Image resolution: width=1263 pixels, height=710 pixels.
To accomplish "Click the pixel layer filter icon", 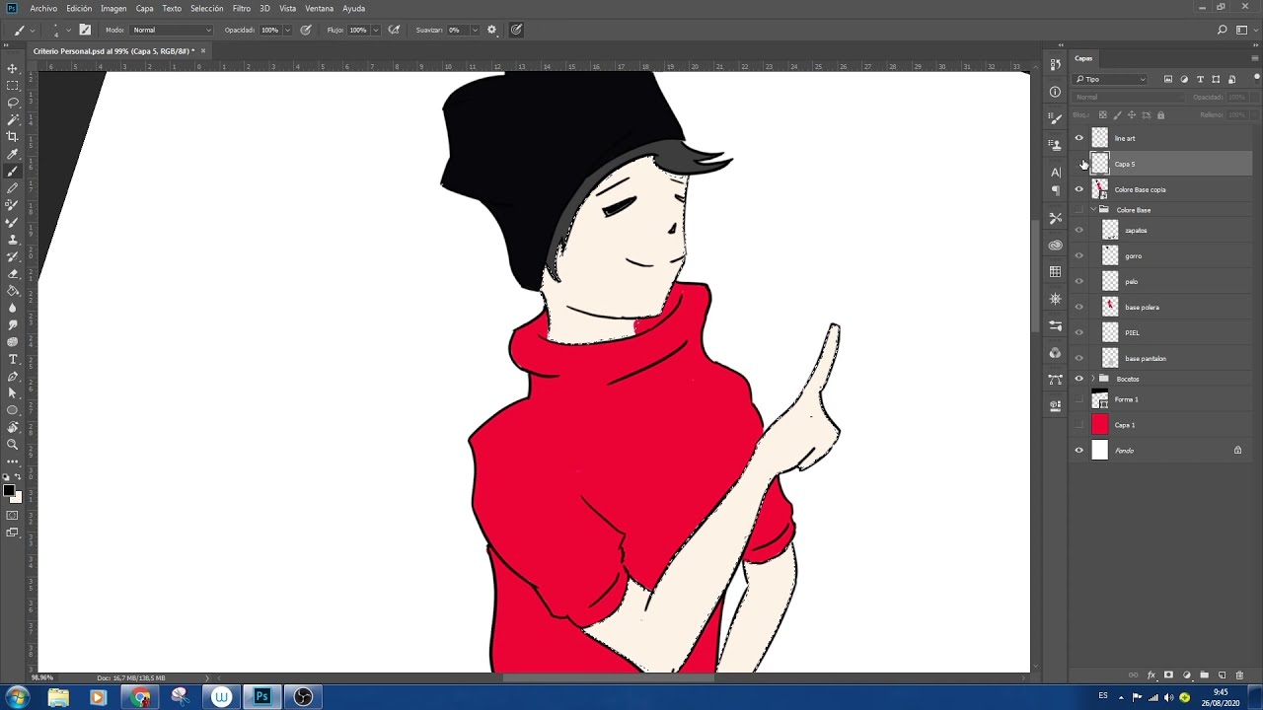I will tap(1168, 79).
